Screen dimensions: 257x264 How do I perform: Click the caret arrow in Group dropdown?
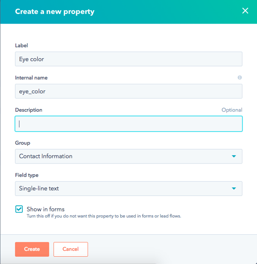(234, 156)
